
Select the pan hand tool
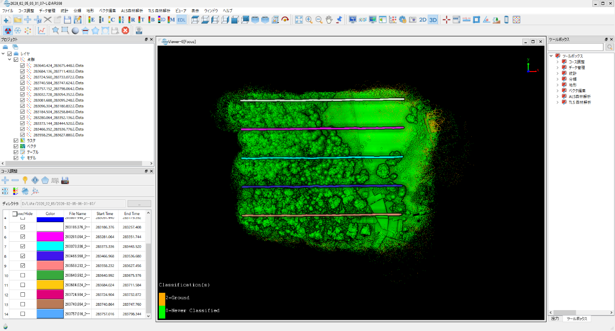coord(329,20)
